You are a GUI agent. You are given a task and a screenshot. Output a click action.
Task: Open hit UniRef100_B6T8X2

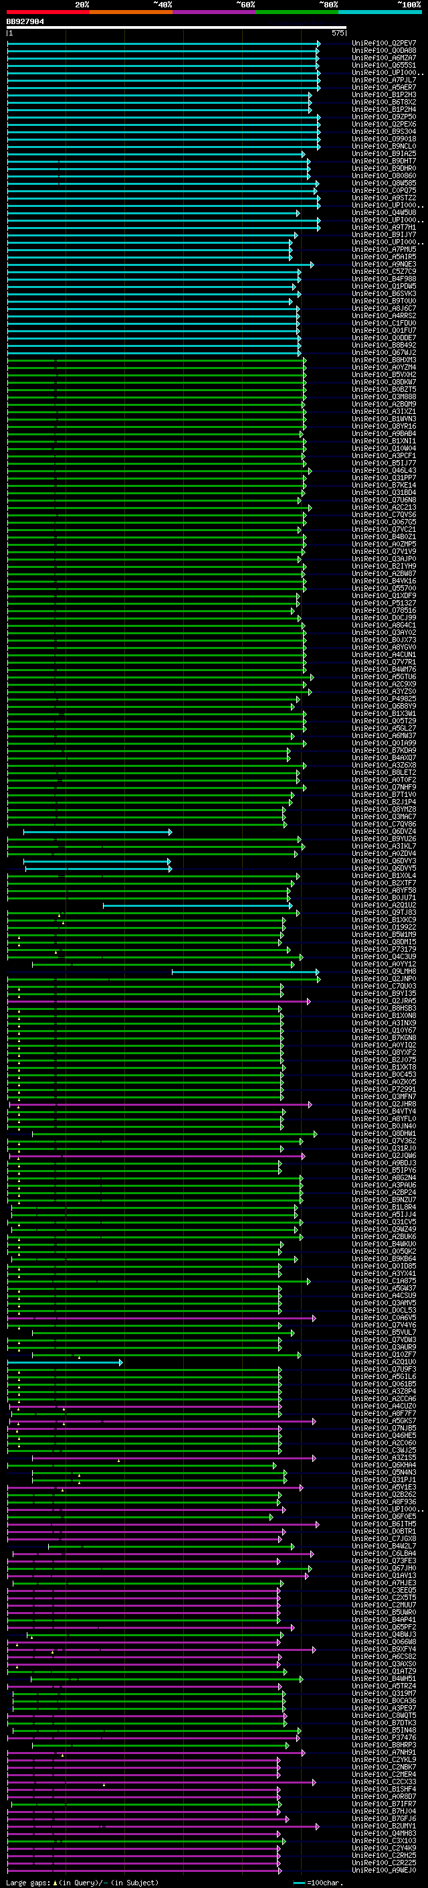point(383,102)
